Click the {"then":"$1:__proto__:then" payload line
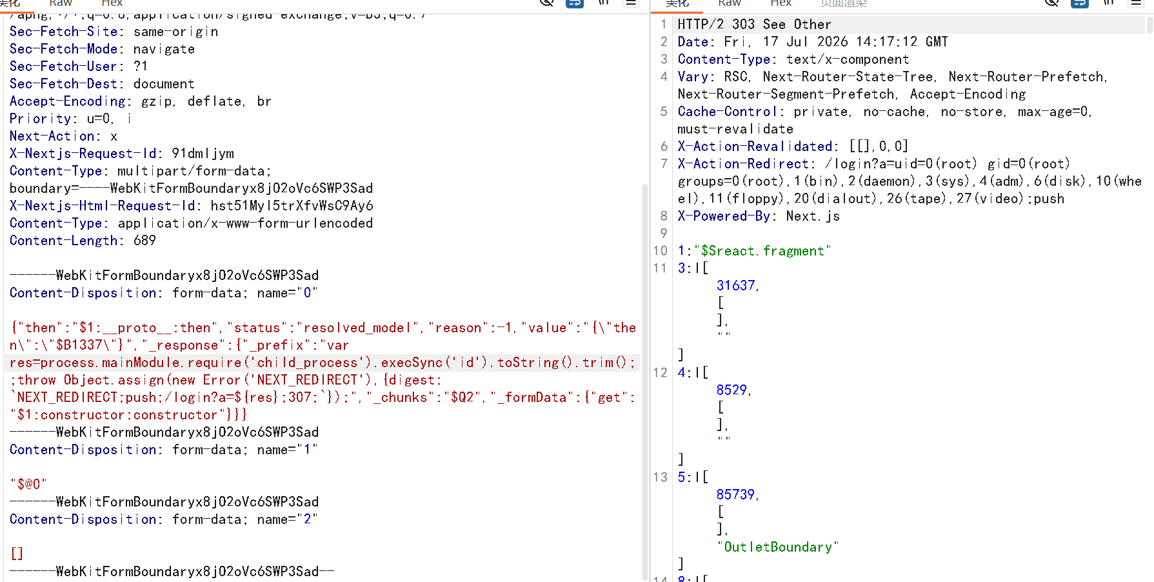 [x=323, y=328]
